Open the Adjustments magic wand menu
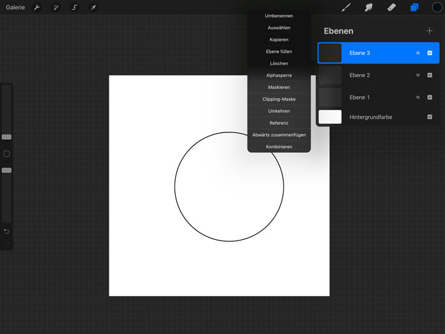Image resolution: width=445 pixels, height=334 pixels. [56, 8]
